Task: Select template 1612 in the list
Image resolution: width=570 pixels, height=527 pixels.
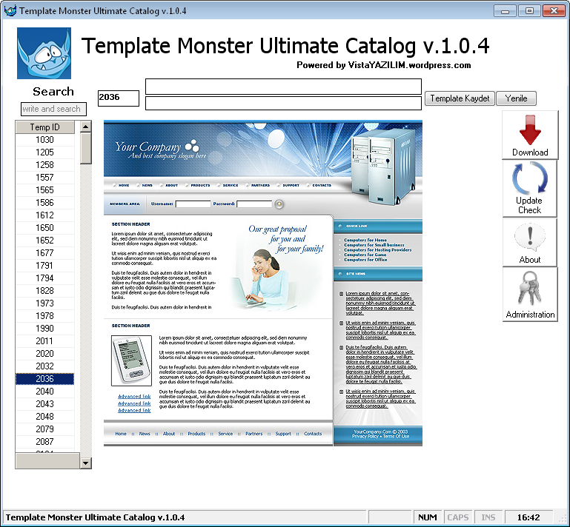Action: 44,215
